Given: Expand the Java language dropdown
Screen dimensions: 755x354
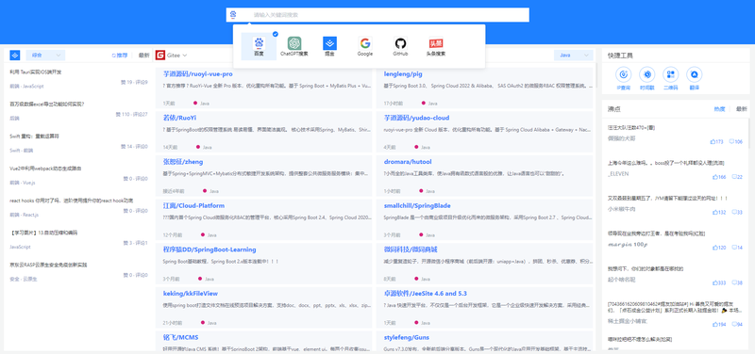Looking at the screenshot, I should 573,56.
